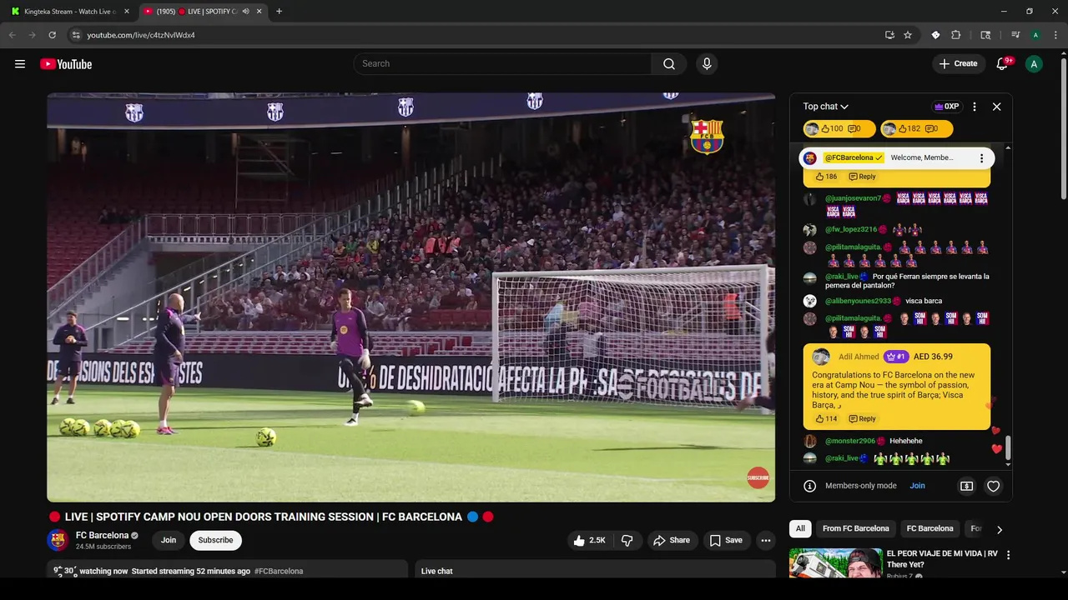Viewport: 1068px width, 600px height.
Task: Send a heart reaction in chat
Action: coord(993,486)
